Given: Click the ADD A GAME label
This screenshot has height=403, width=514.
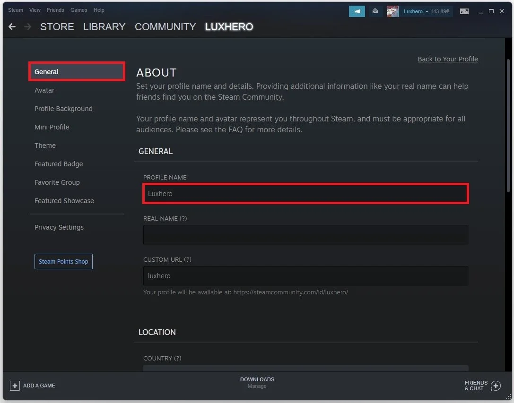Looking at the screenshot, I should [39, 386].
